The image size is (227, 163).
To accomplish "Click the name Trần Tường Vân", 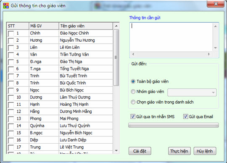I will pyautogui.click(x=74, y=54).
